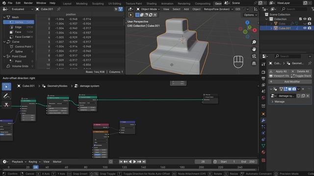Open the File menu

10,3
